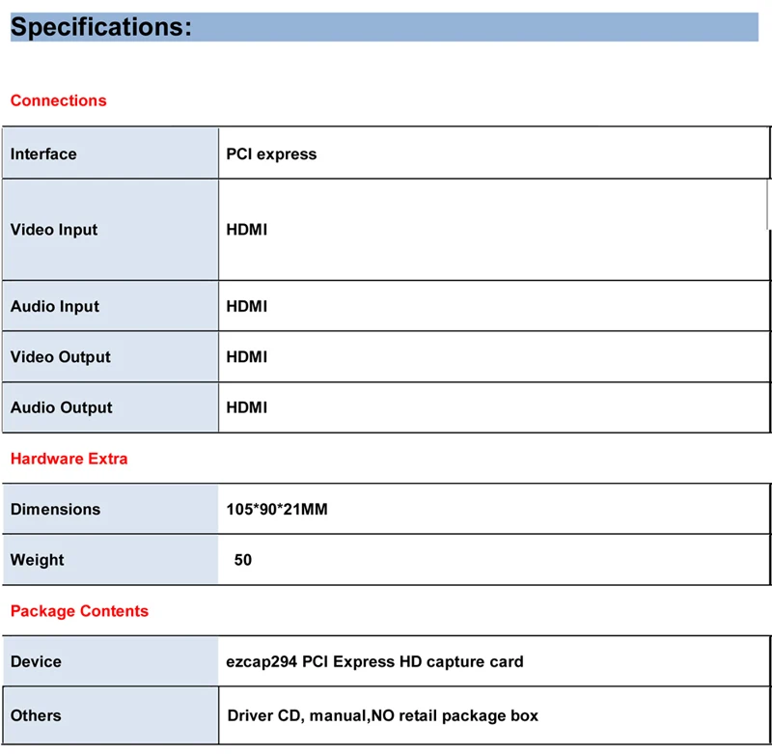
Task: Select the HDMI value beside Video Output
Action: [246, 357]
